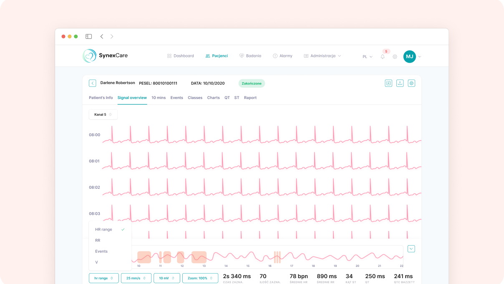Click the 2s 340 ms duration value

tap(237, 276)
